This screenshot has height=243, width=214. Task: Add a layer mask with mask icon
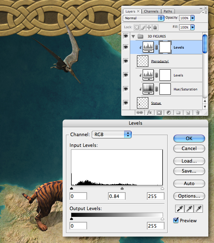[x=159, y=113]
